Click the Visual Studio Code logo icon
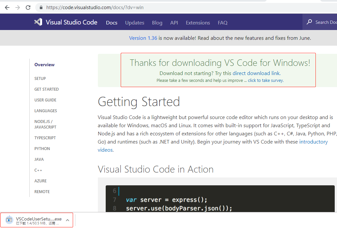This screenshot has width=337, height=228. [38, 22]
